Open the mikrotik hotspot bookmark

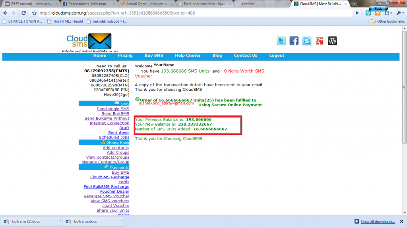click(x=107, y=21)
